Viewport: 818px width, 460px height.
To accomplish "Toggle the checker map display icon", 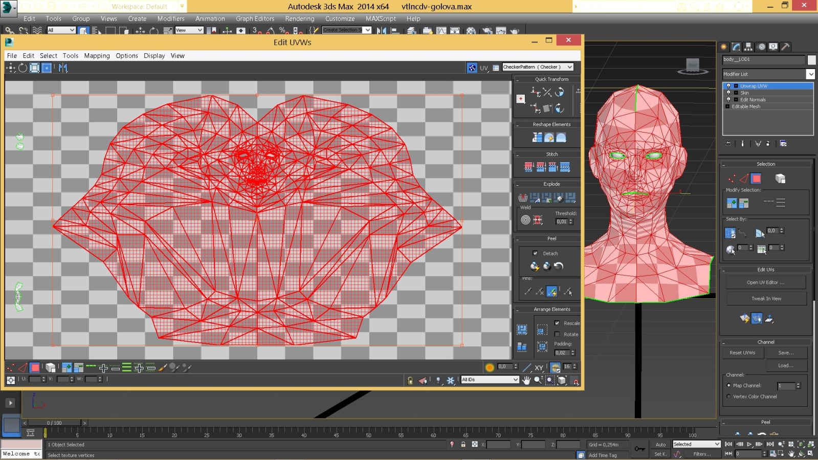I will coord(472,68).
